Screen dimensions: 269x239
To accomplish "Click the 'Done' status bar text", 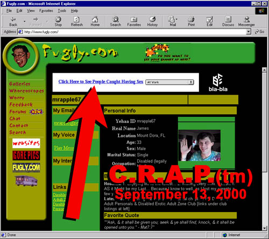I will (x=11, y=235).
